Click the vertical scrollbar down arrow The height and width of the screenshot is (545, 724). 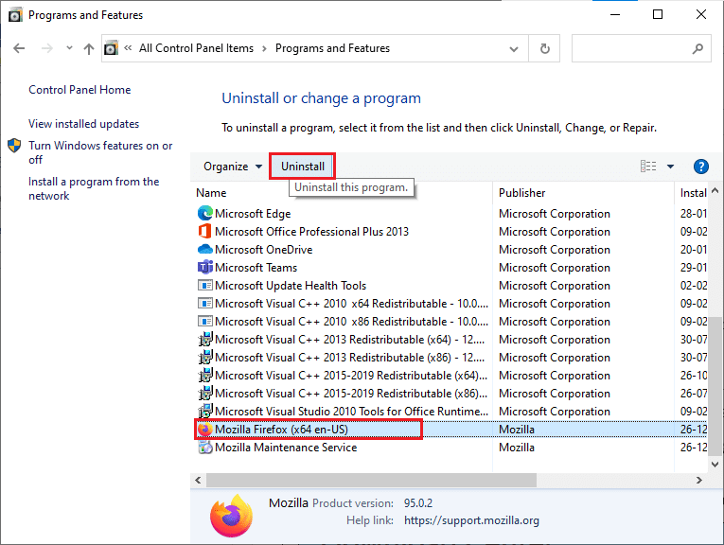point(715,464)
